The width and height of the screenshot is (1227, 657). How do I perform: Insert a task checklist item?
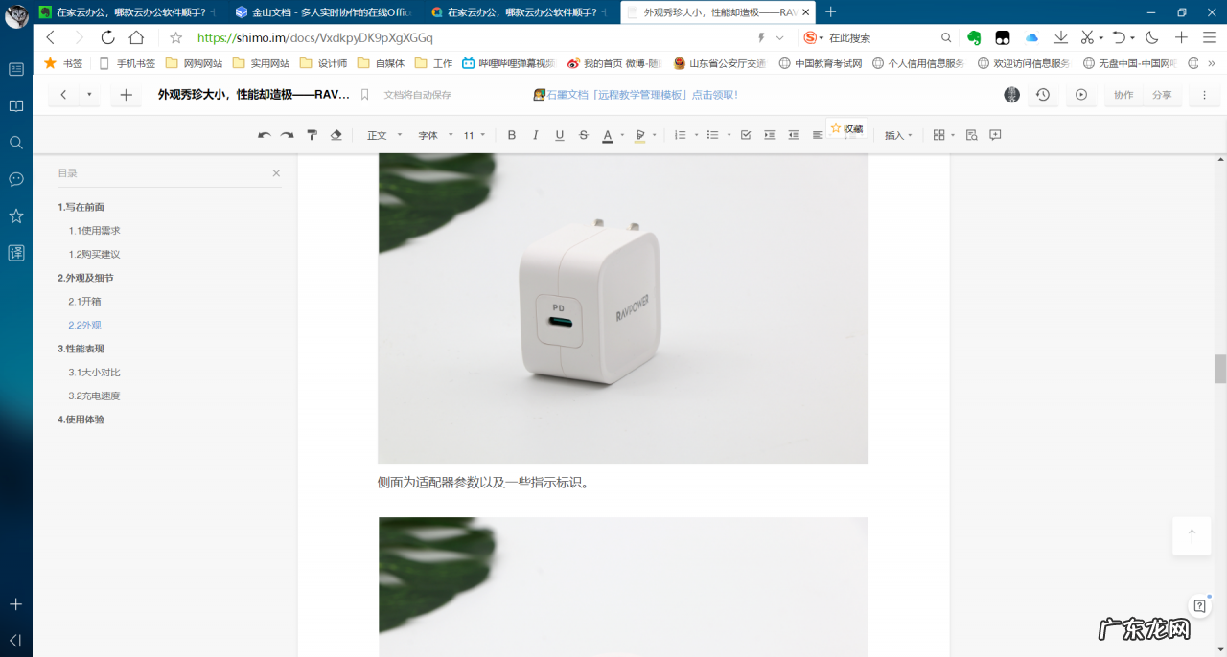pos(745,135)
